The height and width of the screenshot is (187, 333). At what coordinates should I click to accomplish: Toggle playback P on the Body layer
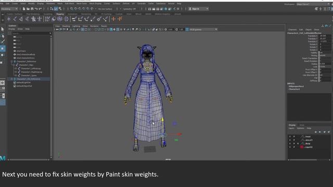(x=294, y=144)
